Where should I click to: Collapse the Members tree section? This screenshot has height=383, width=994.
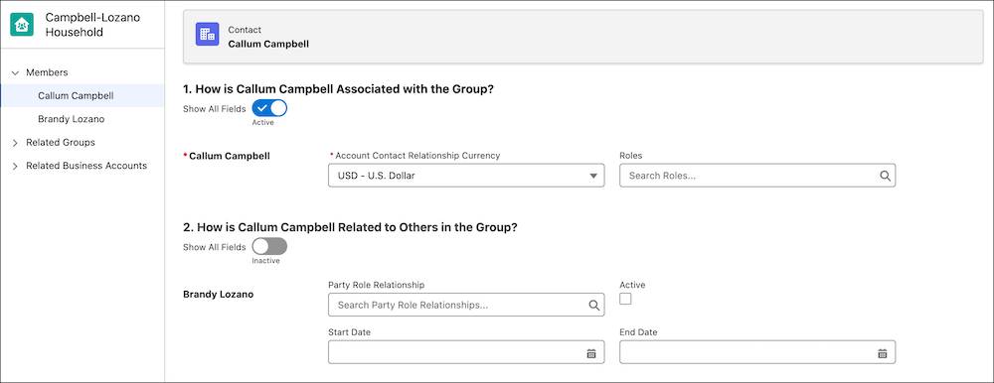[15, 72]
